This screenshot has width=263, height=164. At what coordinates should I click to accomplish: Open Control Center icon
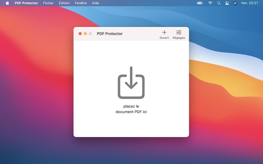pos(227,3)
